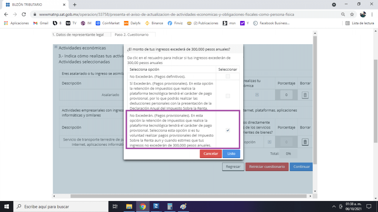The height and width of the screenshot is (212, 378).
Task: Expand the plus icon in the Asalariado row
Action: 257,95
